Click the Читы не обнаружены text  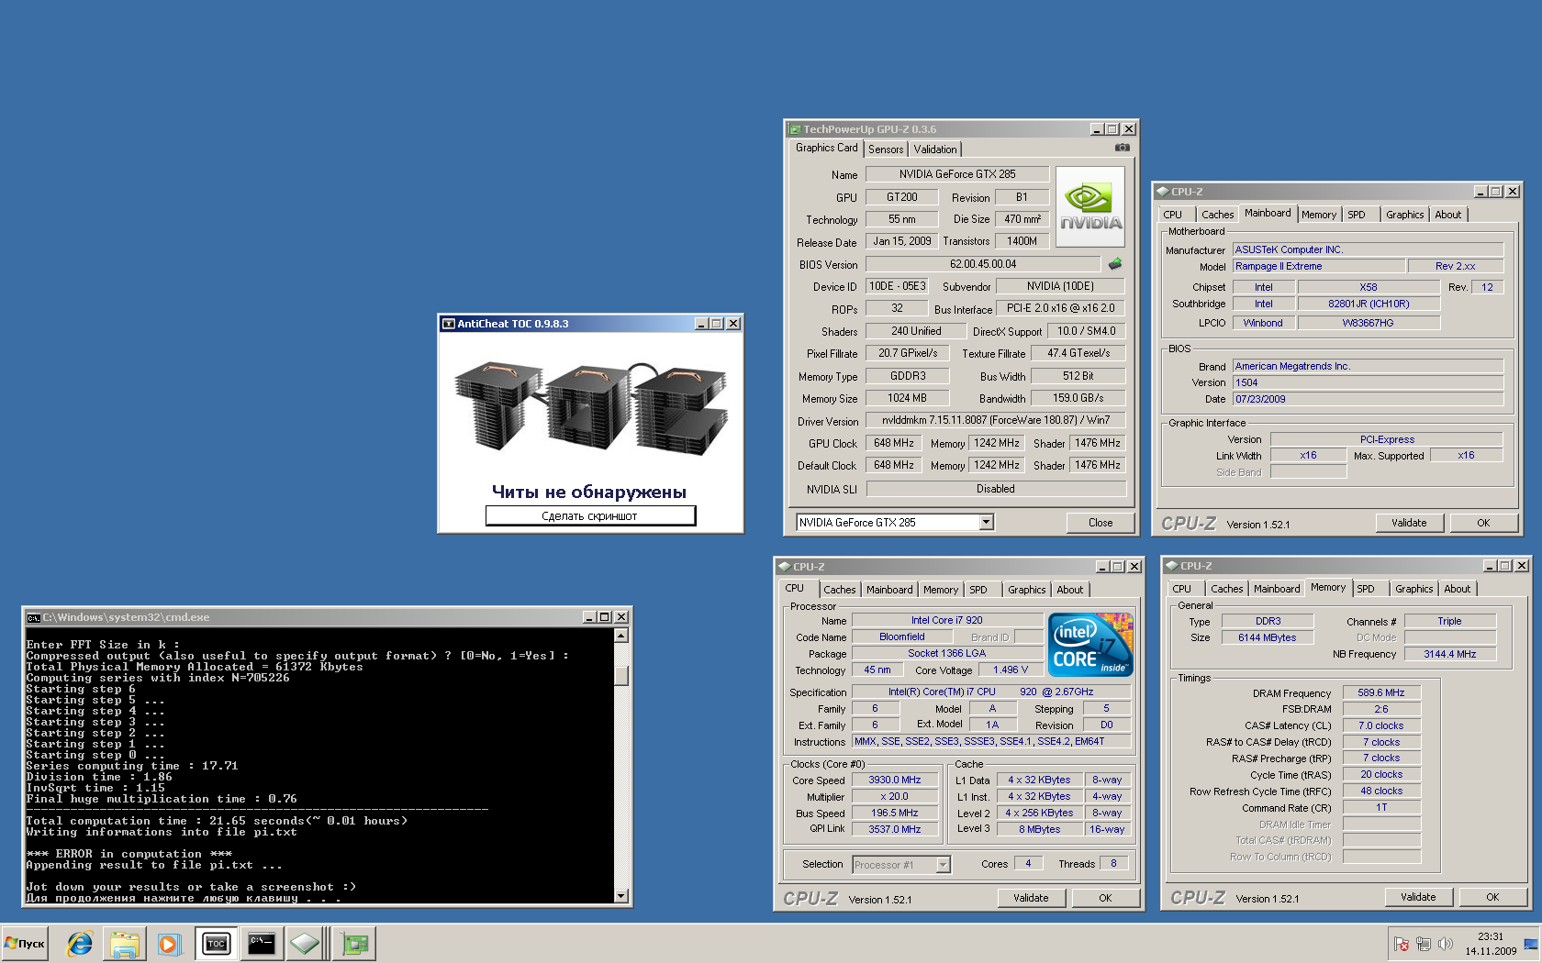pos(589,492)
